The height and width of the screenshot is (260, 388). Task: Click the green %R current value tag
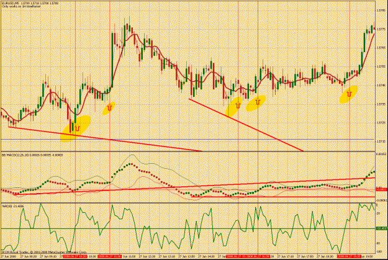382,229
